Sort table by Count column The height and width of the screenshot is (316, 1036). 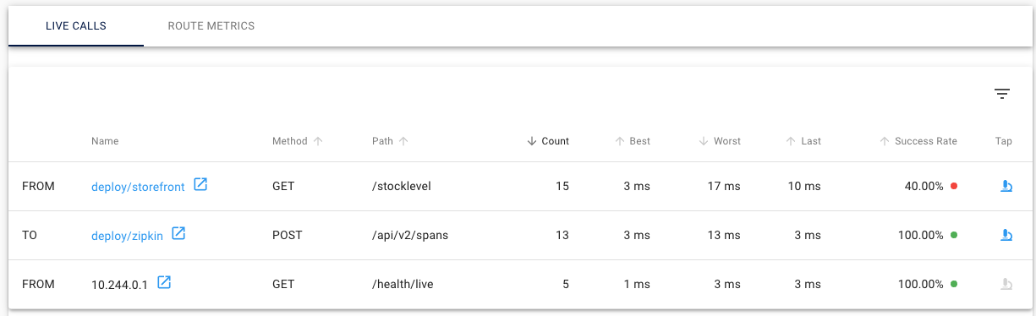point(547,141)
